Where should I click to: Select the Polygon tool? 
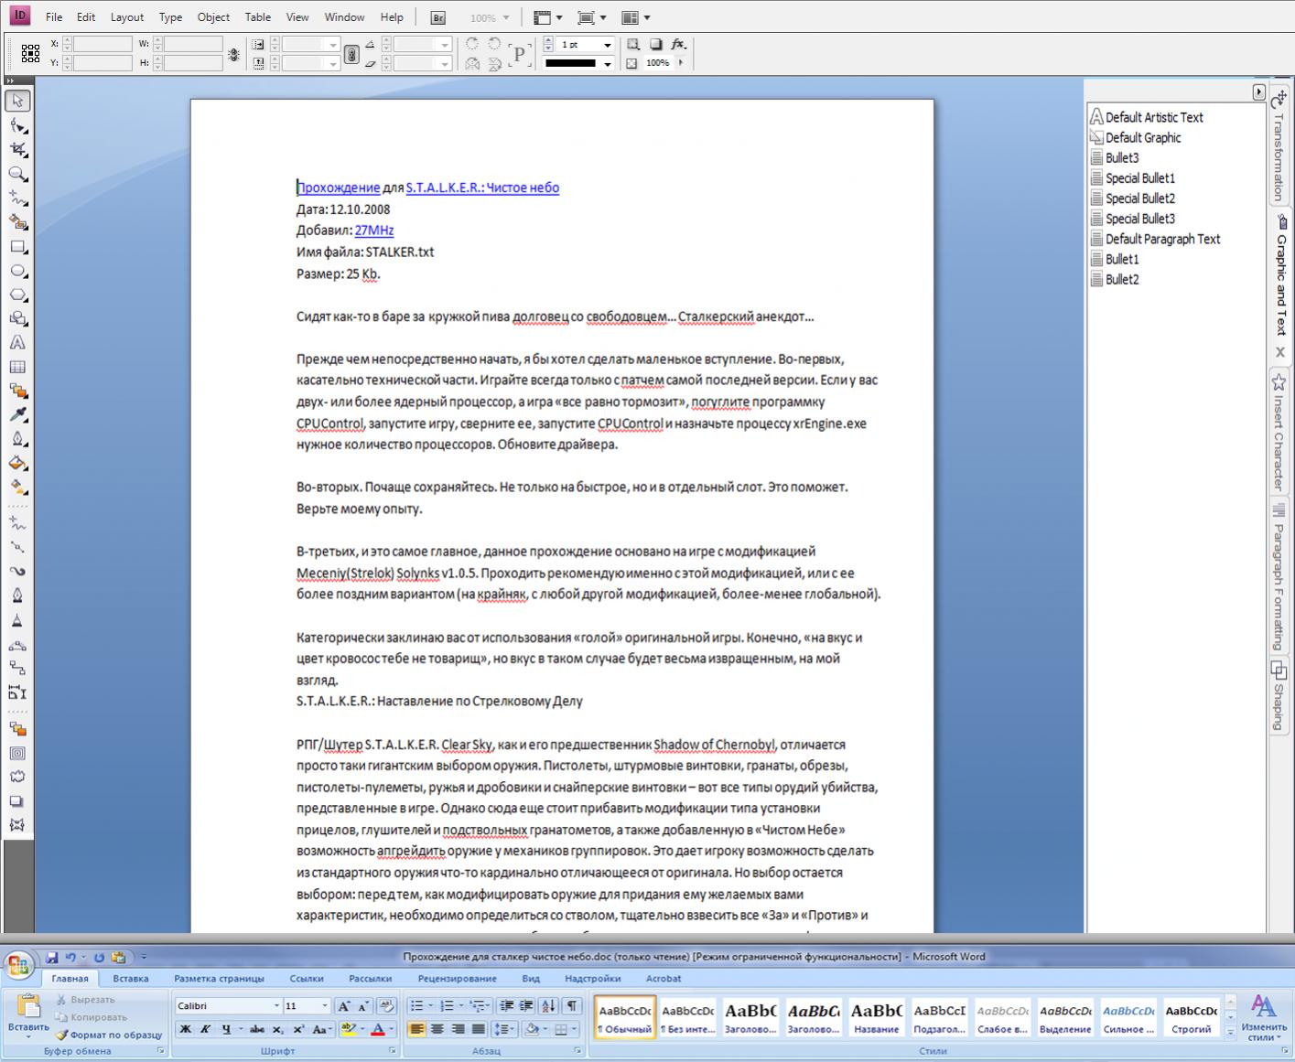point(17,295)
